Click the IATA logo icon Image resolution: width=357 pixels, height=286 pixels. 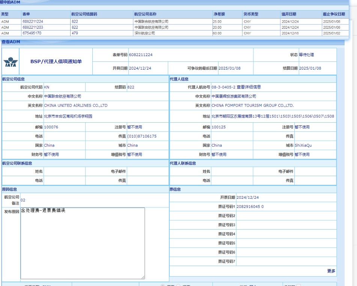[10, 62]
